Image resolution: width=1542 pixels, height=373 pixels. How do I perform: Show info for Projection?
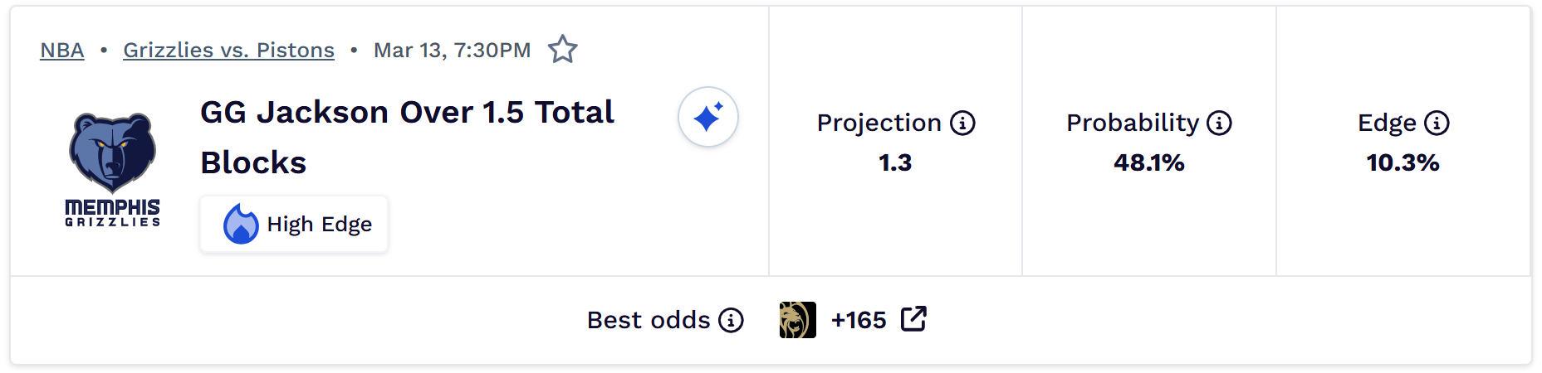962,124
